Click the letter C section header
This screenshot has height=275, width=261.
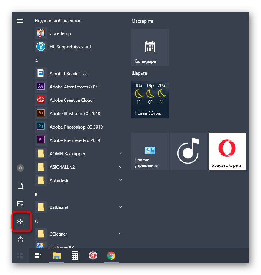pyautogui.click(x=36, y=221)
